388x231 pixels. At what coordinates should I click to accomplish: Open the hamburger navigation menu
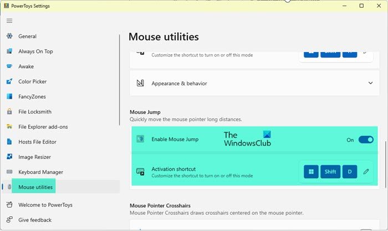click(9, 21)
